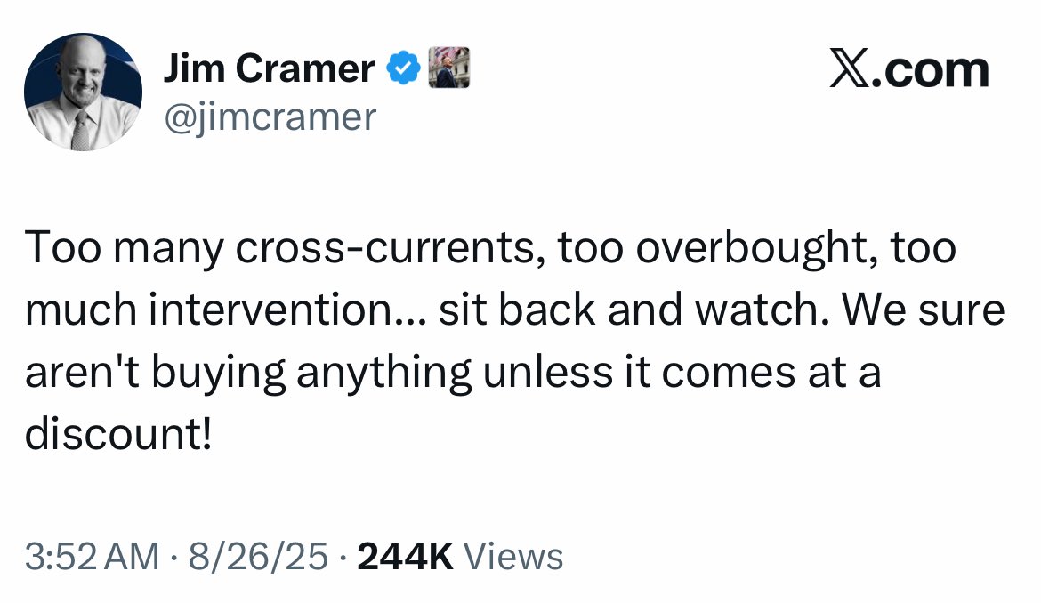Click the words "We sure" in the post

pyautogui.click(x=924, y=310)
